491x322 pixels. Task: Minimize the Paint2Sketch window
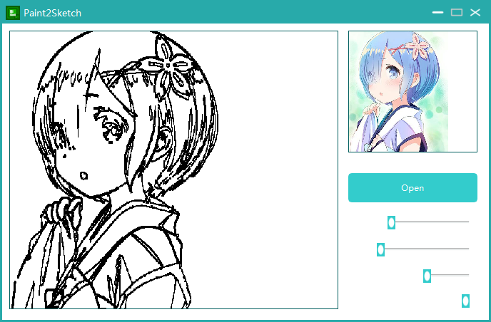tap(437, 13)
